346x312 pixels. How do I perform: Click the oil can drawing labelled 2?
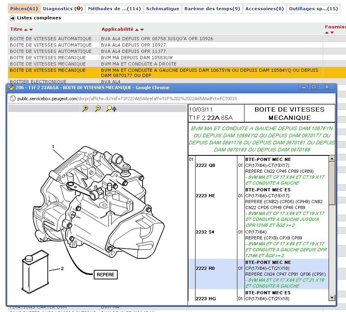35,271
